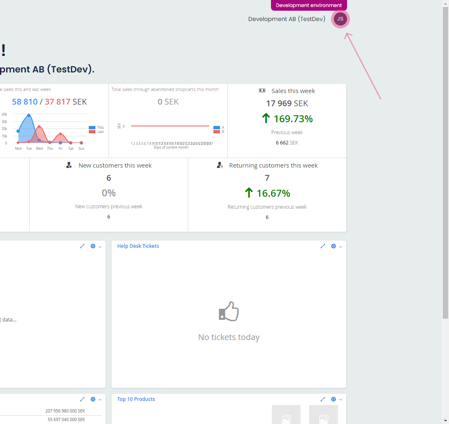Open the Help Desk Tickets title link
The height and width of the screenshot is (424, 449).
138,246
